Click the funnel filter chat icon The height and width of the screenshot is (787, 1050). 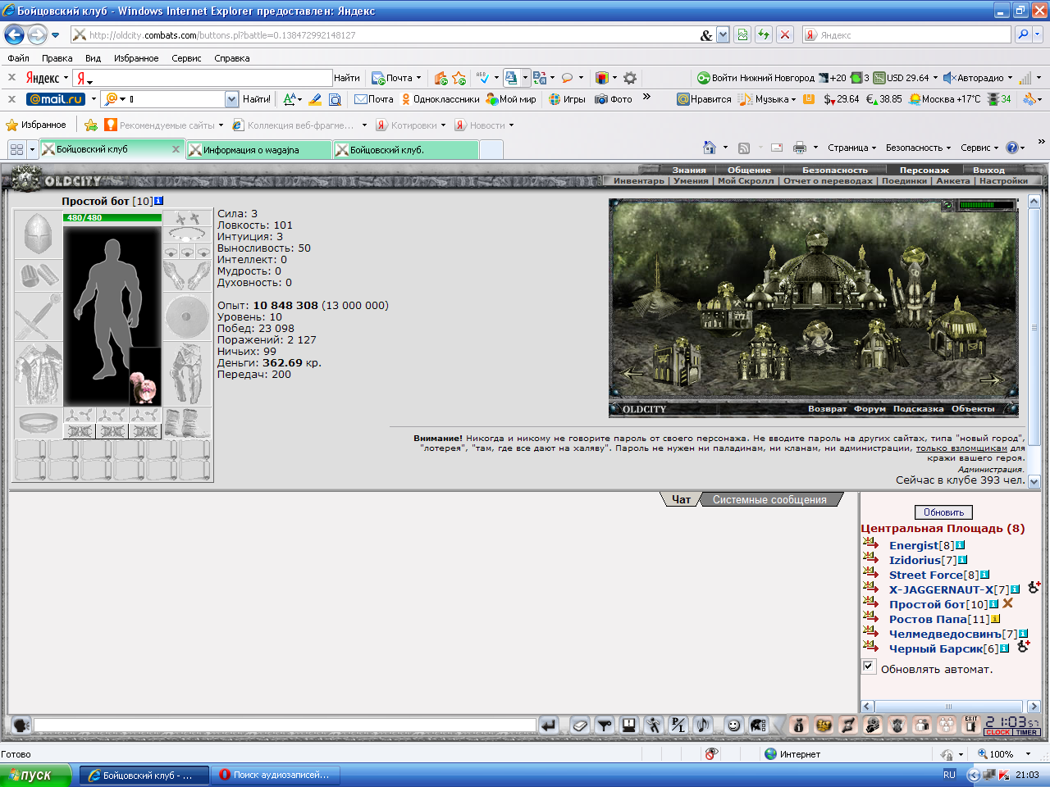click(x=605, y=725)
